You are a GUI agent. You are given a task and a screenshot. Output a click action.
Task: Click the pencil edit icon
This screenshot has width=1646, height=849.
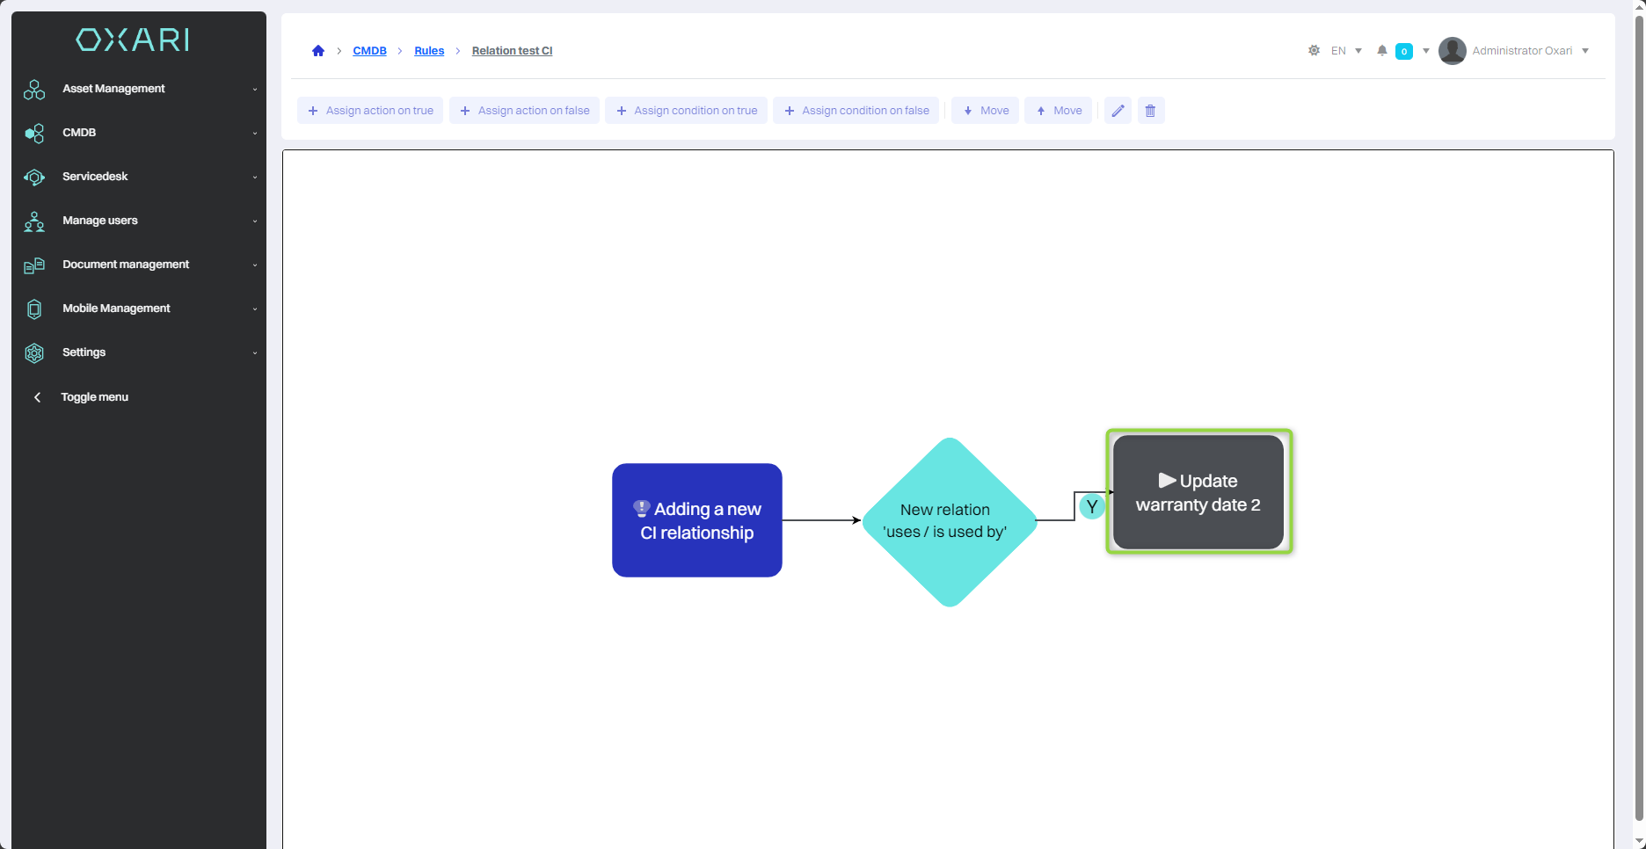coord(1118,111)
